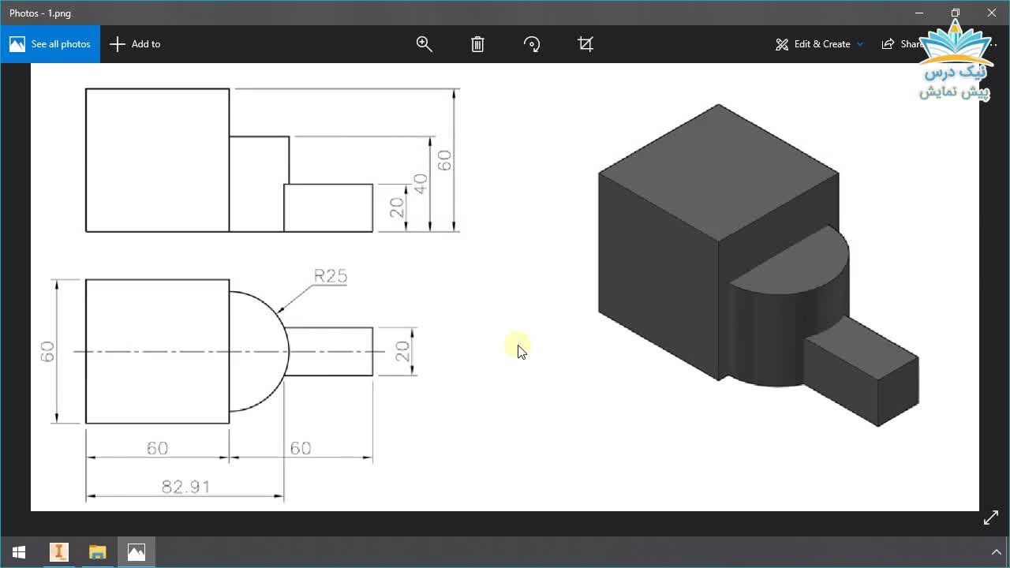Open File Explorer from the taskbar
The height and width of the screenshot is (568, 1010).
click(97, 552)
